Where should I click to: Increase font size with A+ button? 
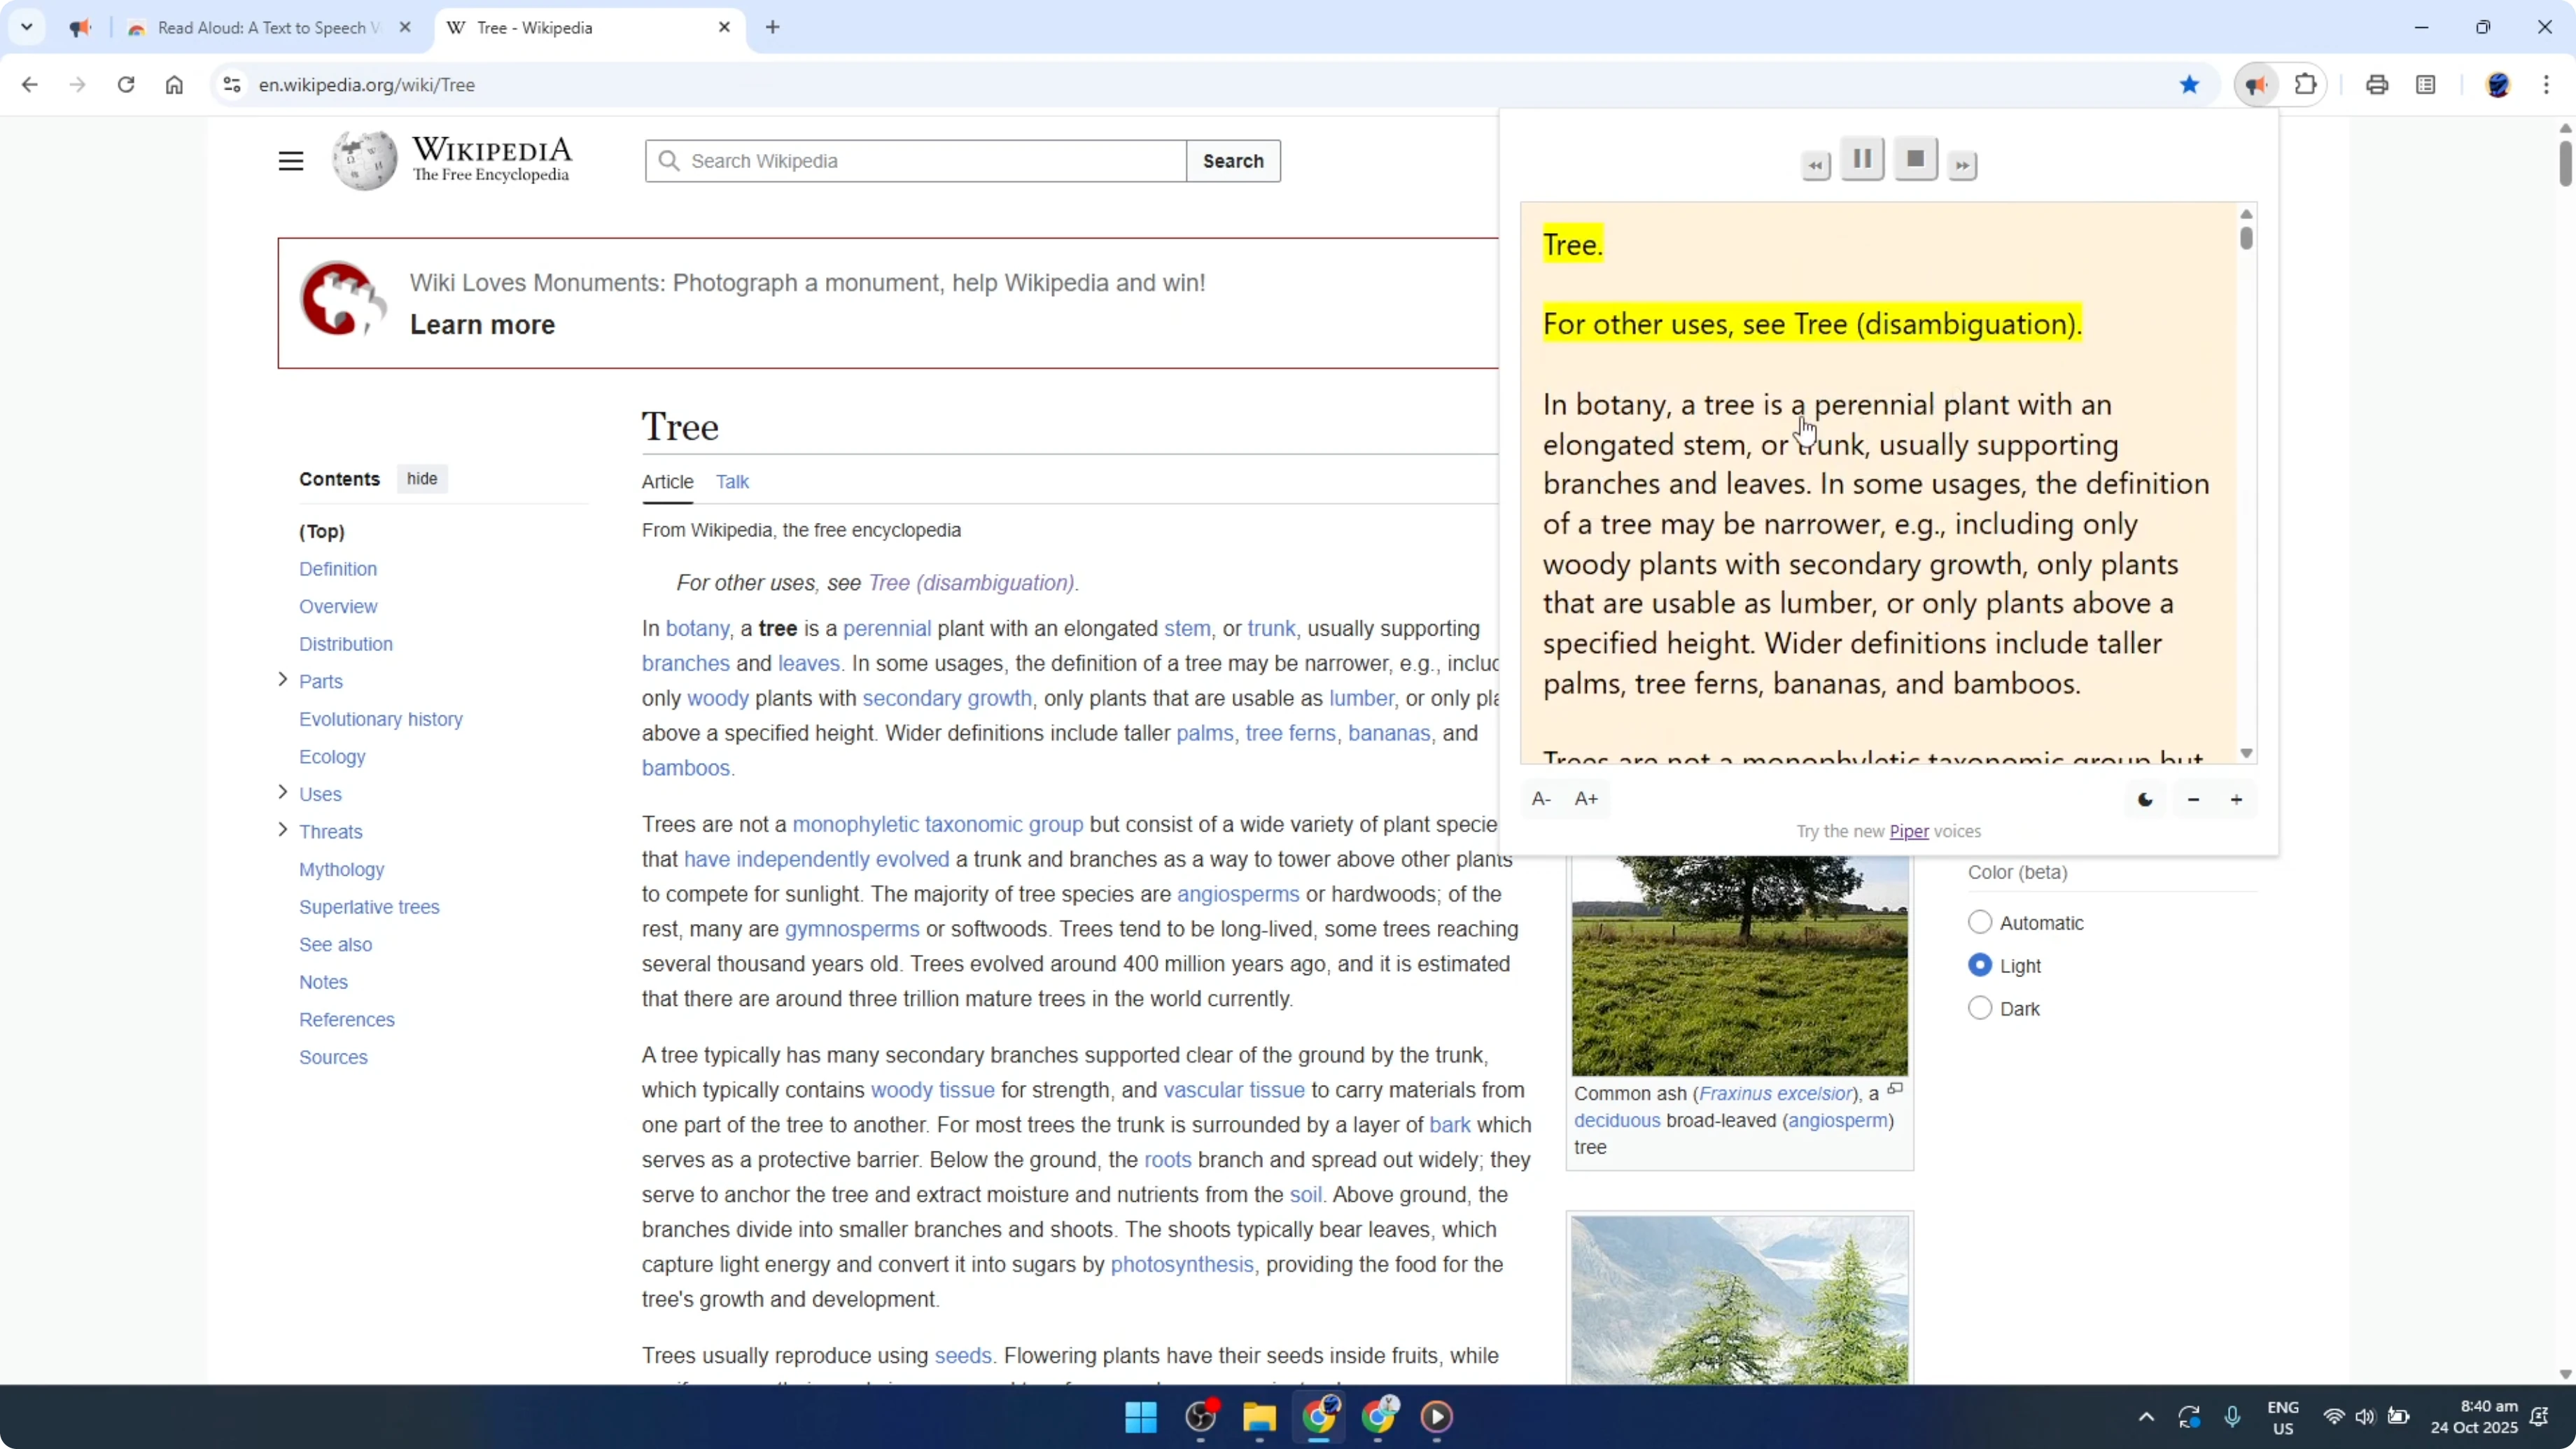pyautogui.click(x=1587, y=799)
